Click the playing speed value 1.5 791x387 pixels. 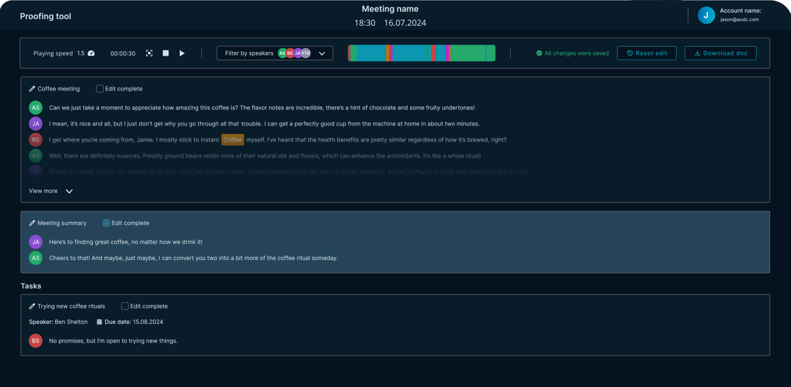coord(81,53)
